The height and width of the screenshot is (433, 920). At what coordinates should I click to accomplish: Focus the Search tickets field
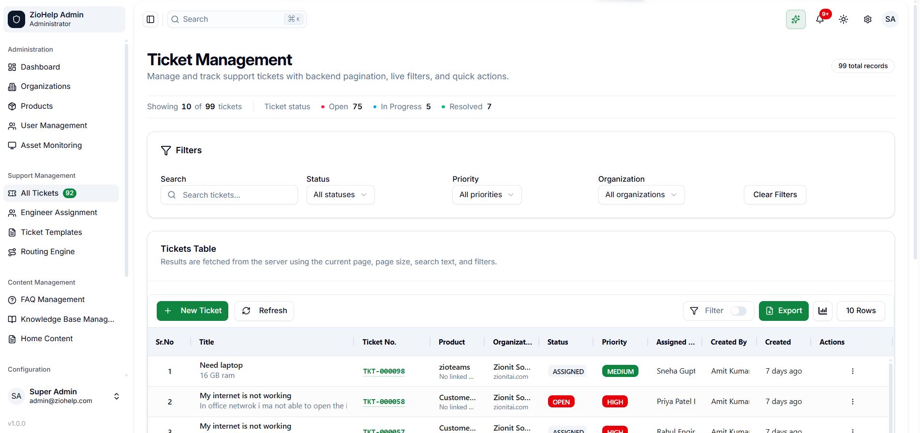(229, 195)
